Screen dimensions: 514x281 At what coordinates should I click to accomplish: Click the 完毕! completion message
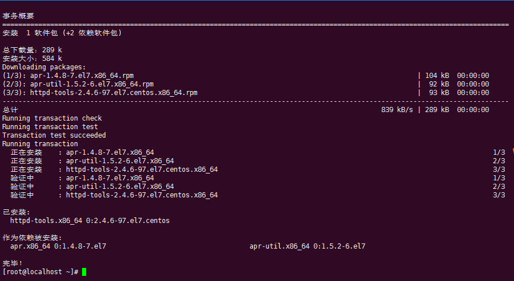click(x=13, y=263)
